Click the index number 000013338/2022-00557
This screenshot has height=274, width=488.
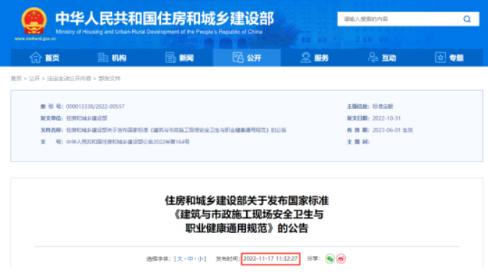click(95, 107)
